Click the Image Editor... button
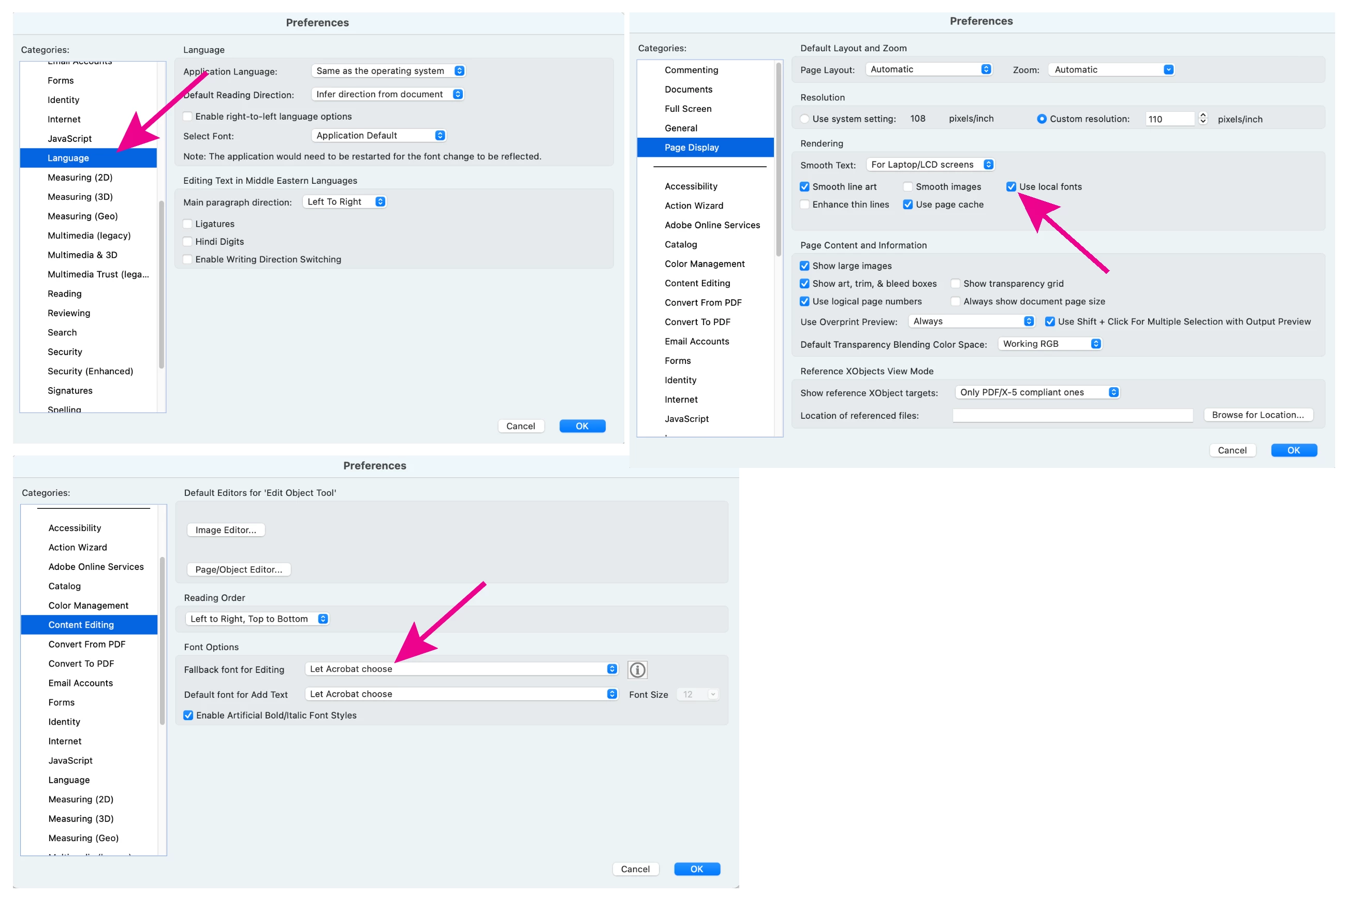 (x=226, y=530)
